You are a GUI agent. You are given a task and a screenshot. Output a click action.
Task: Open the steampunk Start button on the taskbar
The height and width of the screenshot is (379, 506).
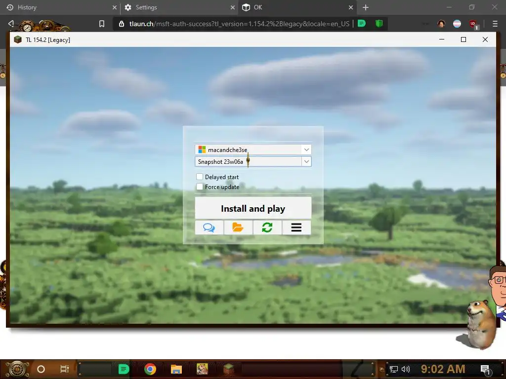pyautogui.click(x=17, y=369)
